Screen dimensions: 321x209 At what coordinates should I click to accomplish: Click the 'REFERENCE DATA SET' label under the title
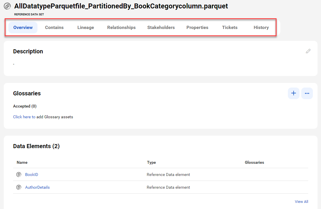(29, 14)
